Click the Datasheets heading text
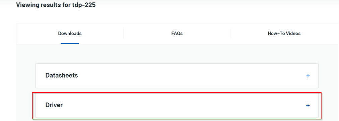The height and width of the screenshot is (121, 339). tap(62, 75)
